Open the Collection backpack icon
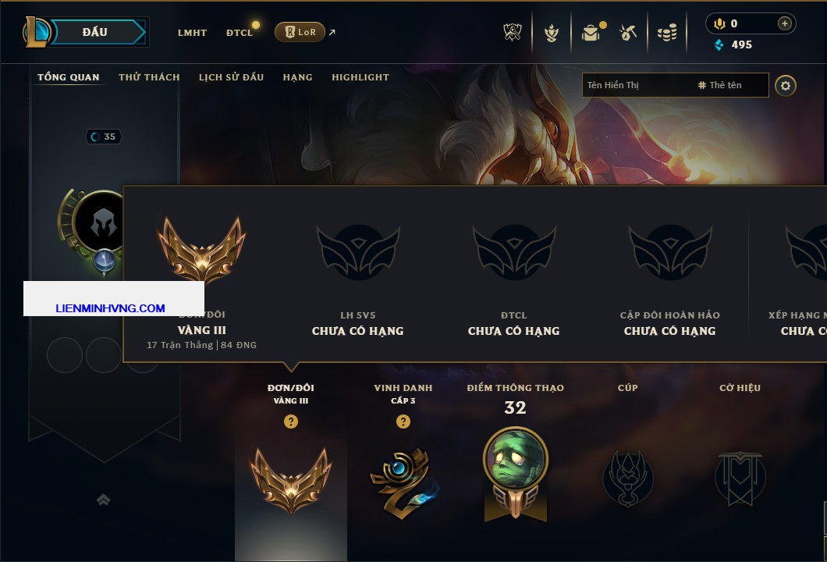 point(591,34)
